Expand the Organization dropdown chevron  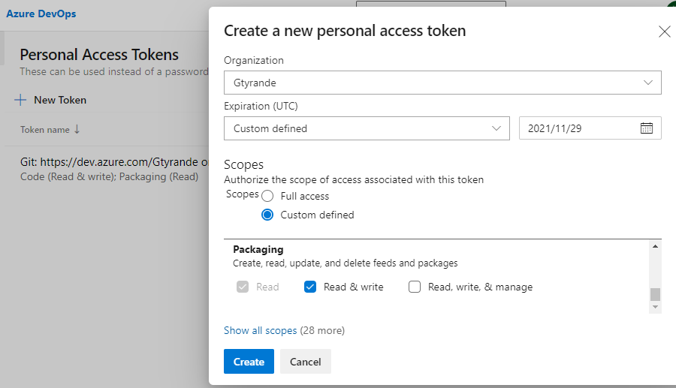(648, 83)
